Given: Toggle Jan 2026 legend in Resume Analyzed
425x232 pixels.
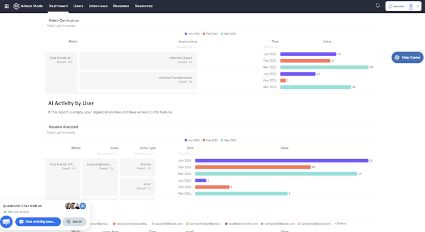Looking at the screenshot, I should click(192, 140).
